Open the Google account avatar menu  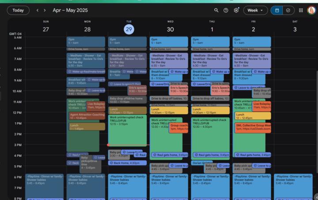coord(311,10)
